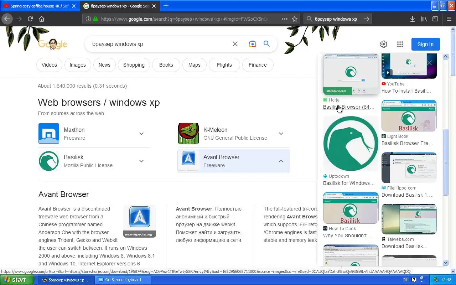Screen dimensions: 456x285
Task: Clear Google search query with X icon
Action: [235, 44]
